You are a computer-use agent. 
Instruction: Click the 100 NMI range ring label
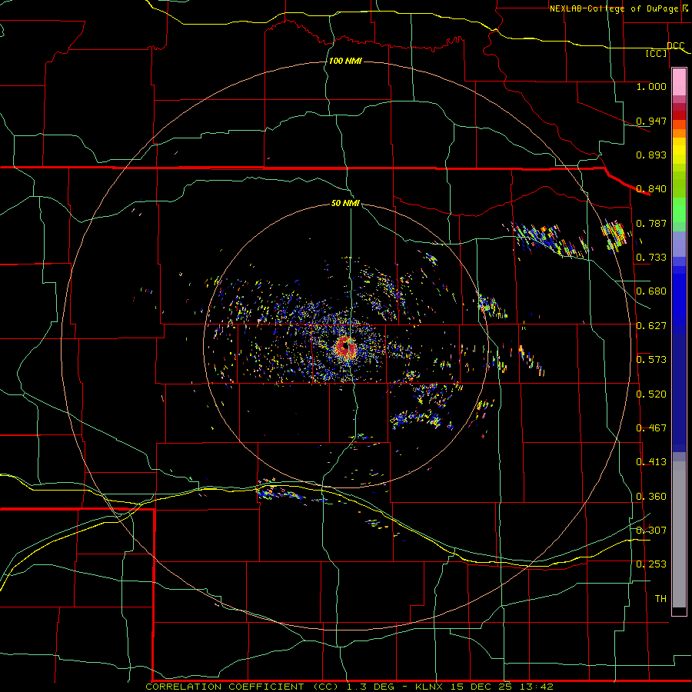[345, 61]
